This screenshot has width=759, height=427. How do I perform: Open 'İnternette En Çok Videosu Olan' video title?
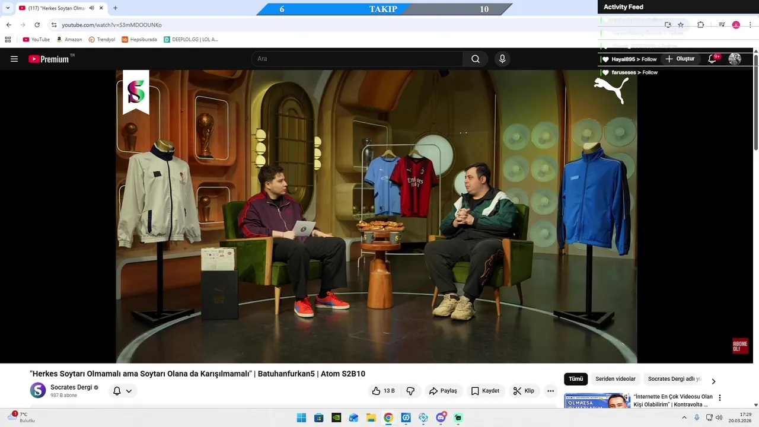(673, 400)
